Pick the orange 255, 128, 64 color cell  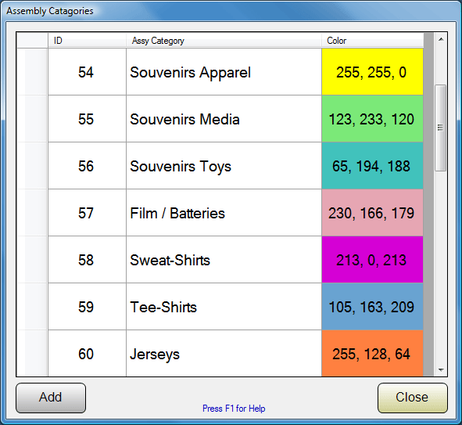pos(372,353)
